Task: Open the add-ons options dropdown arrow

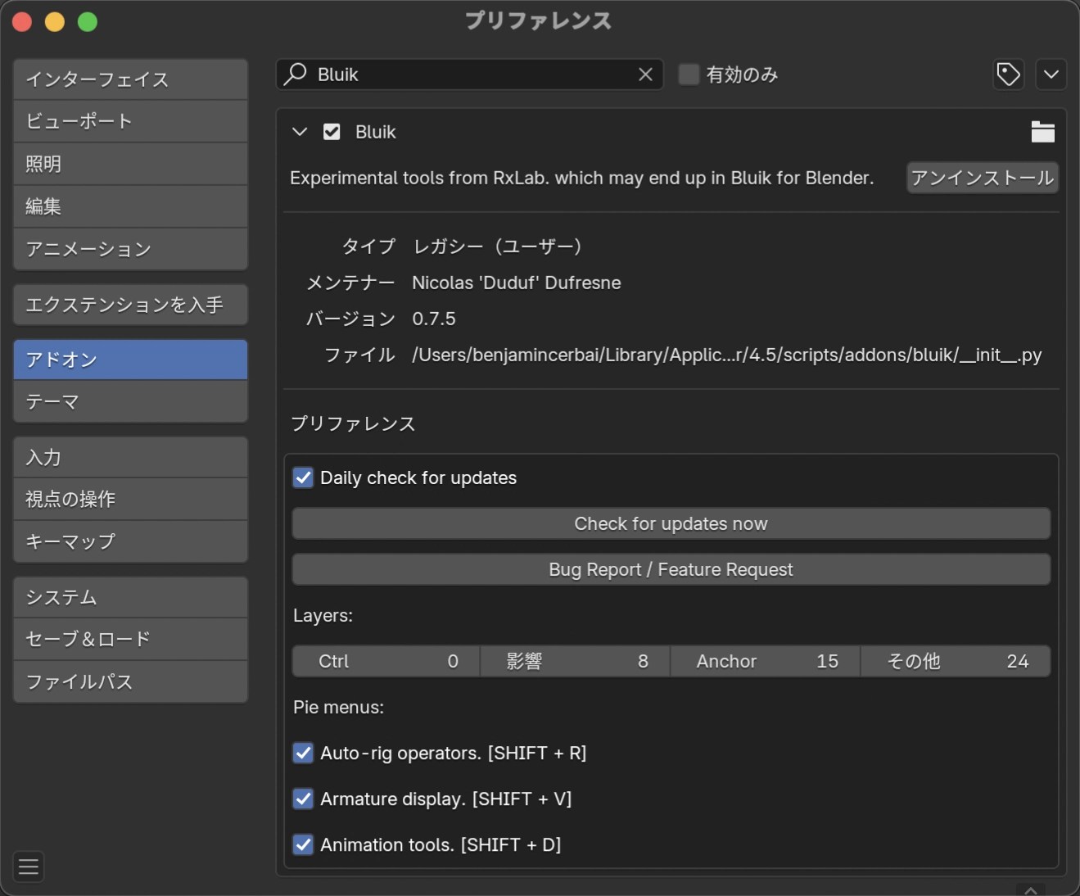Action: point(1051,75)
